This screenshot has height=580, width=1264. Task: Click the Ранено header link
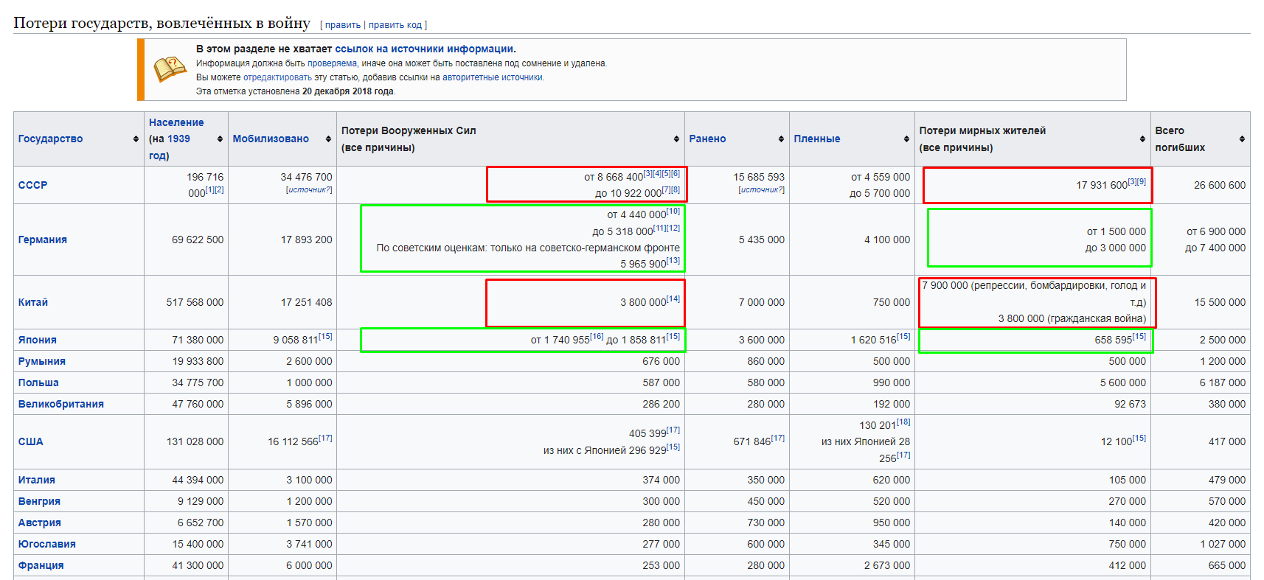point(708,139)
